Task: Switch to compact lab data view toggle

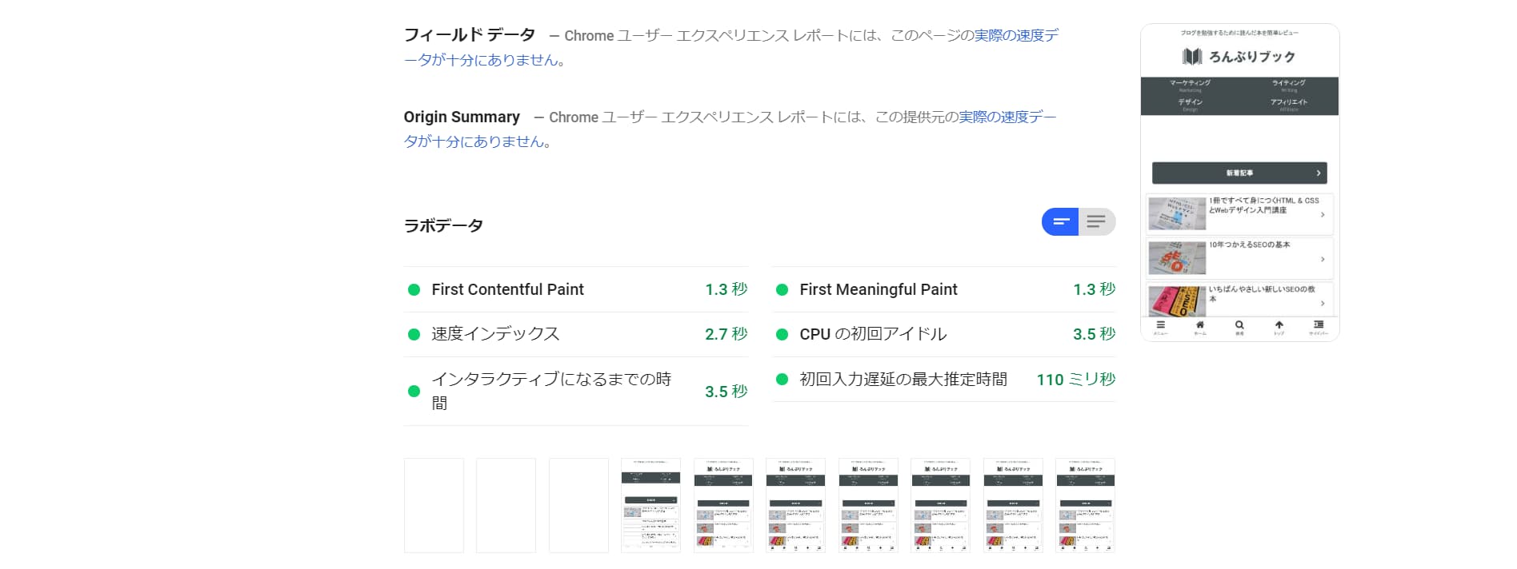Action: [1060, 221]
